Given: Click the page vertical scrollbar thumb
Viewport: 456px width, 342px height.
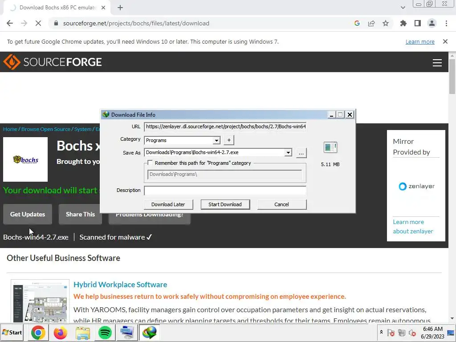Looking at the screenshot, I should 452,76.
